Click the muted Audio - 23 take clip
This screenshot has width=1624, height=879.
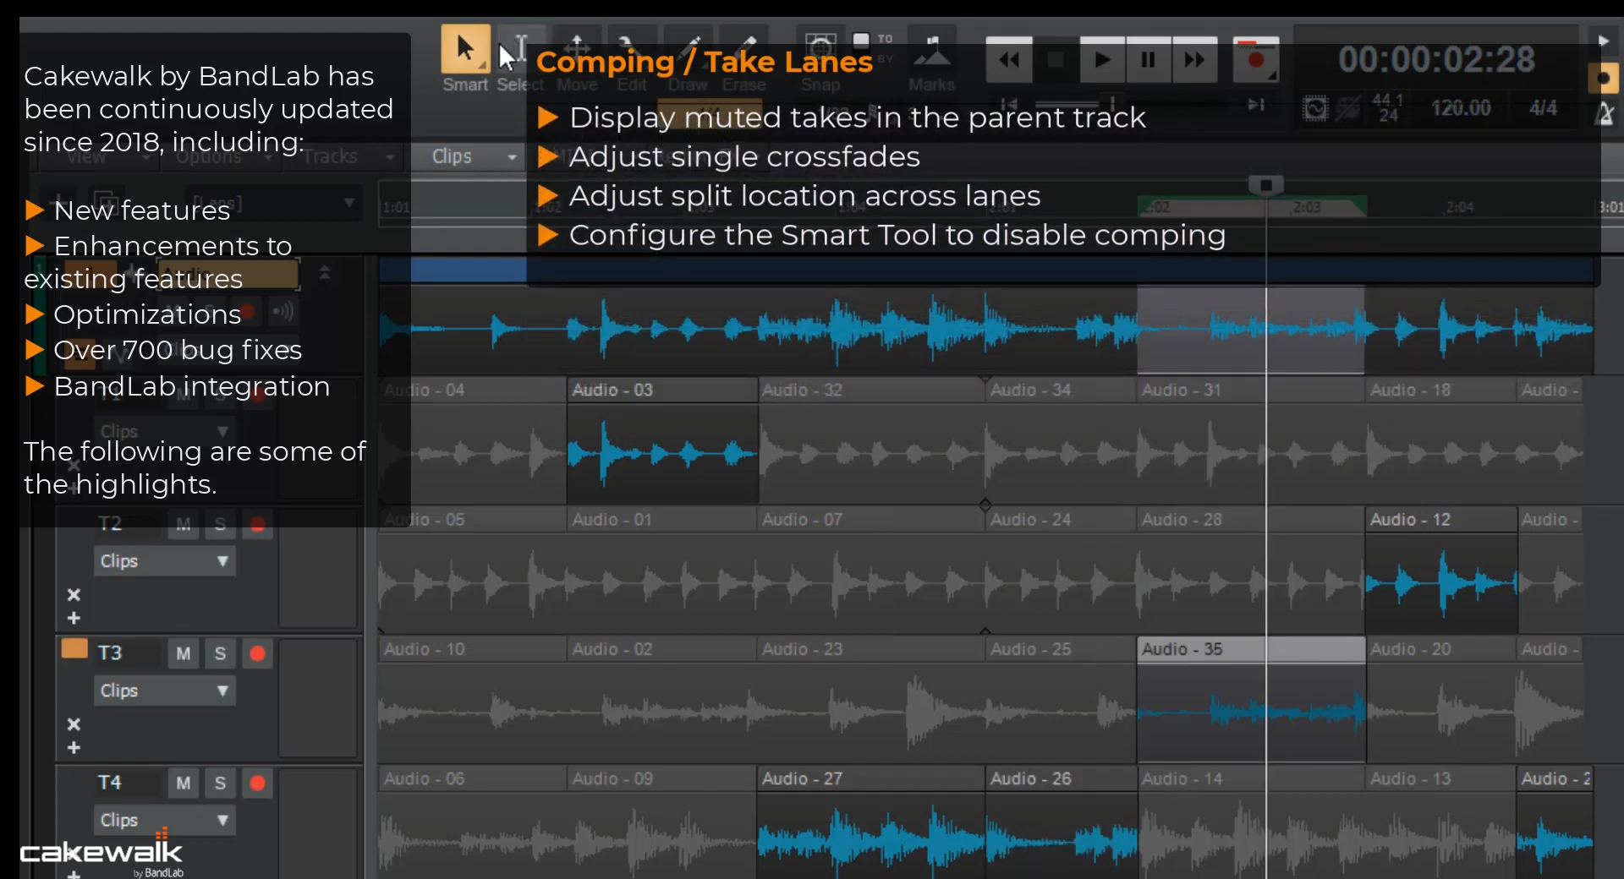(x=871, y=700)
